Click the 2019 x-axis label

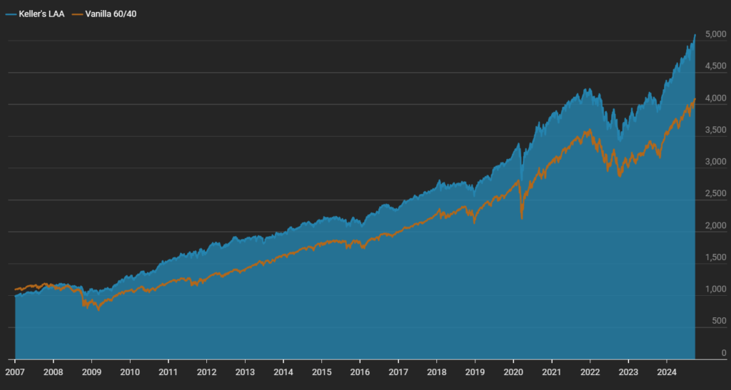point(475,372)
